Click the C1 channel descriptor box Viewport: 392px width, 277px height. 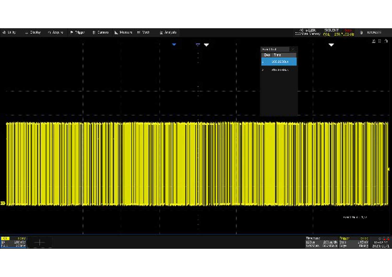click(13, 242)
